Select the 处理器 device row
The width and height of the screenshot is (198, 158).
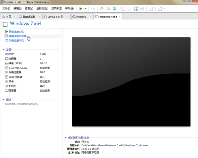pos(33,59)
